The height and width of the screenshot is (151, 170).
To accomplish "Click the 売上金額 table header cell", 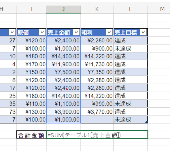I will click(x=63, y=32).
